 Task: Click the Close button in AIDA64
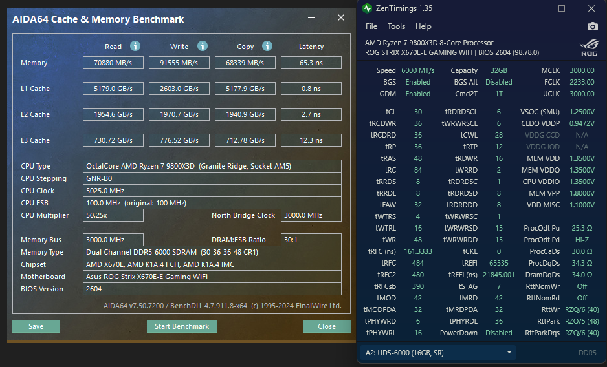point(326,326)
